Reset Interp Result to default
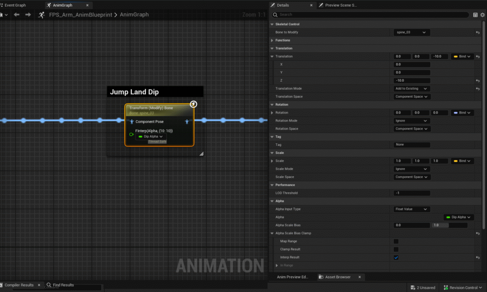Image resolution: width=487 pixels, height=292 pixels. 477,257
